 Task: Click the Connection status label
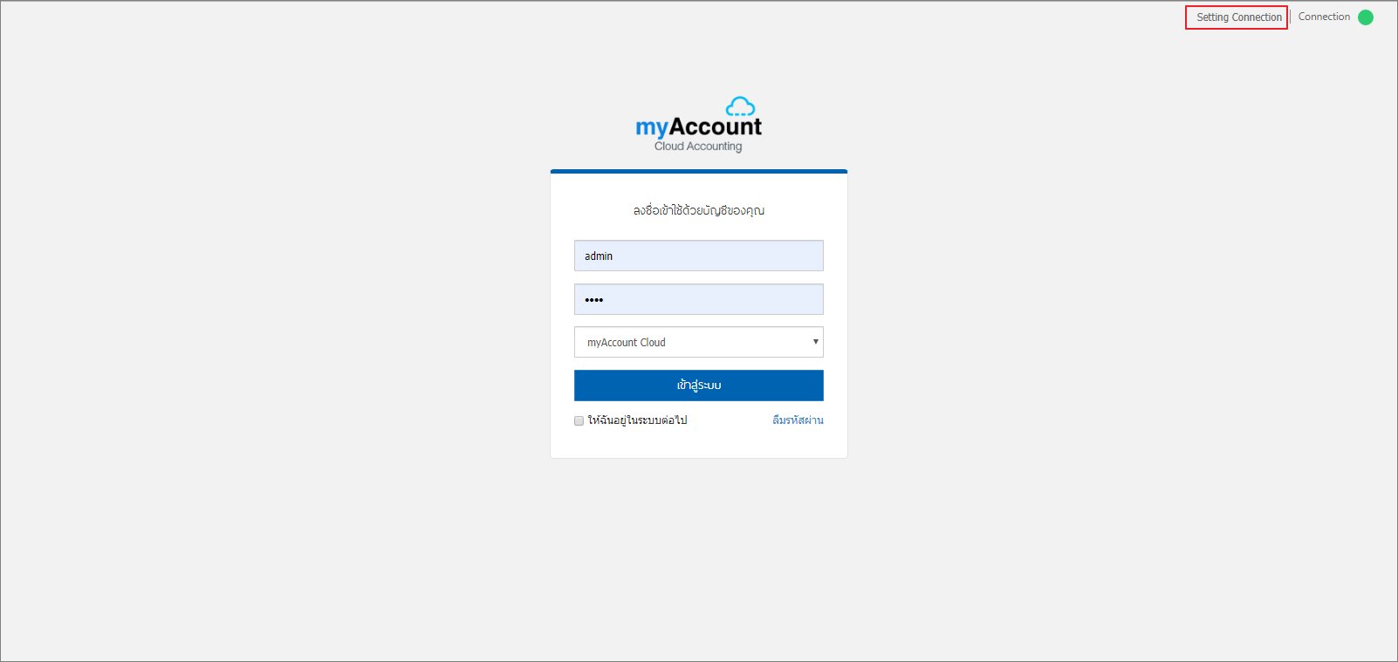pyautogui.click(x=1324, y=17)
